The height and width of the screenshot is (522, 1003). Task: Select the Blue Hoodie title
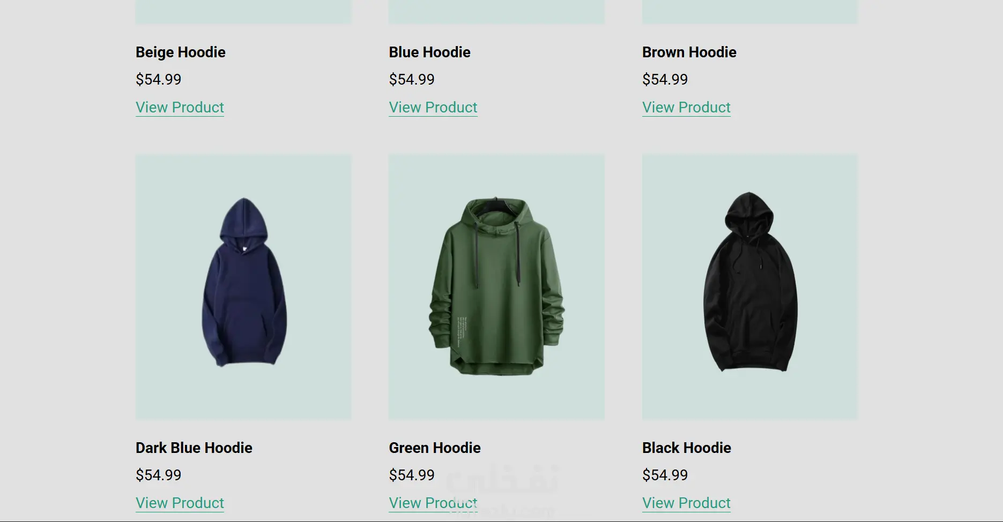430,52
